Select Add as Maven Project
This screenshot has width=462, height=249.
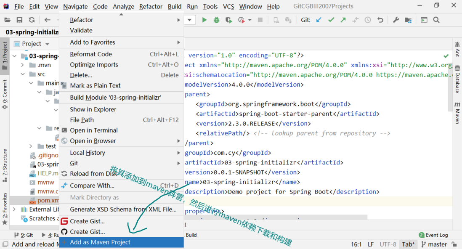122,242
